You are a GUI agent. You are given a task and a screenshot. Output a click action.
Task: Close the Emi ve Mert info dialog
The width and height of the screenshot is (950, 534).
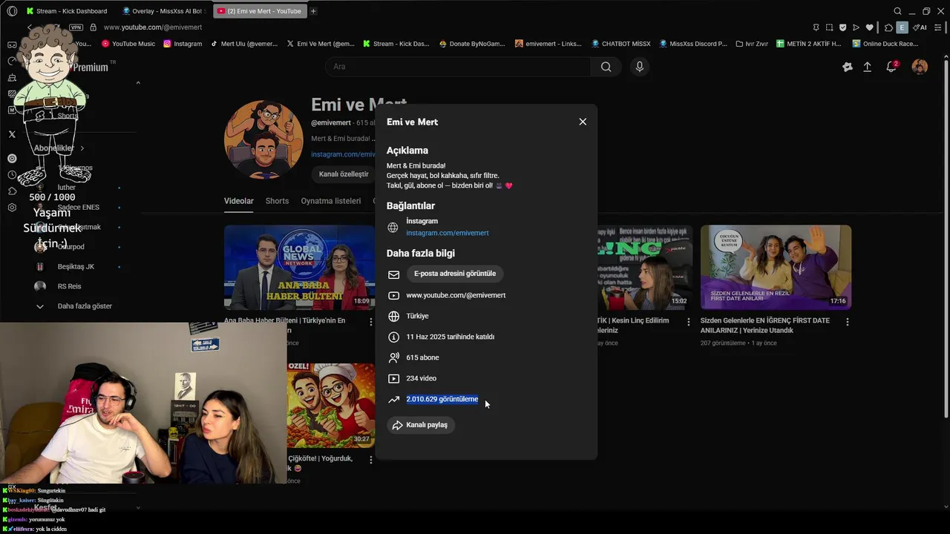(x=583, y=122)
